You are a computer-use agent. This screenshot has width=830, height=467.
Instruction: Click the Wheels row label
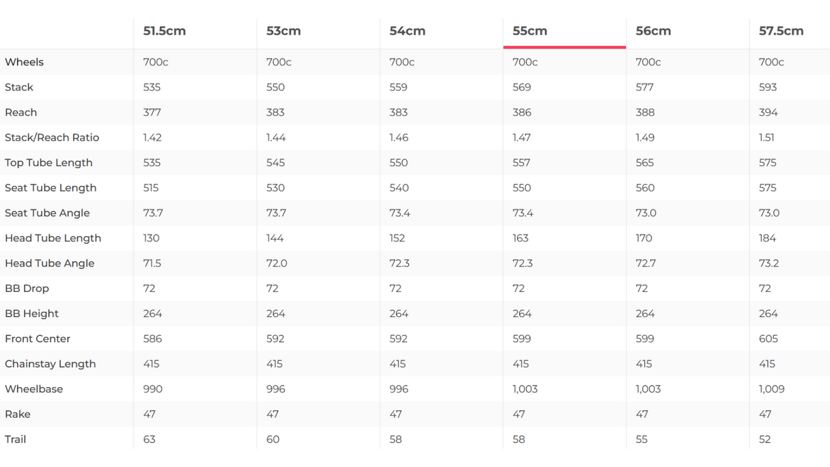(25, 62)
